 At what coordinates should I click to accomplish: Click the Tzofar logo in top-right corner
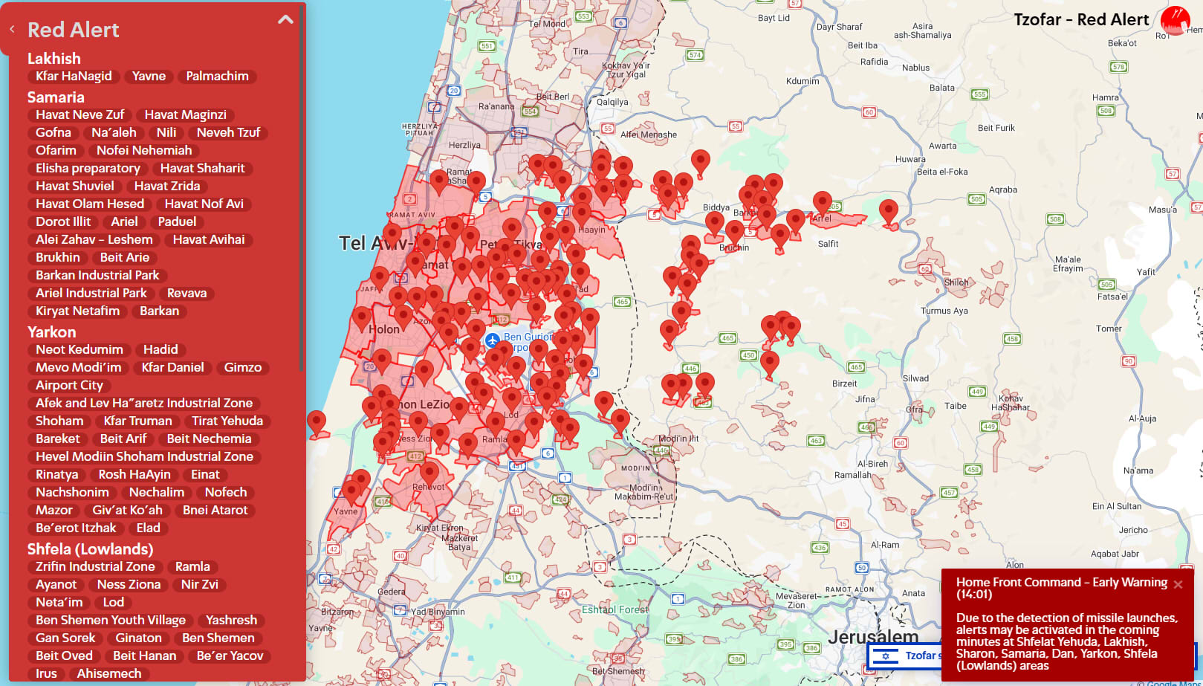pyautogui.click(x=1175, y=21)
